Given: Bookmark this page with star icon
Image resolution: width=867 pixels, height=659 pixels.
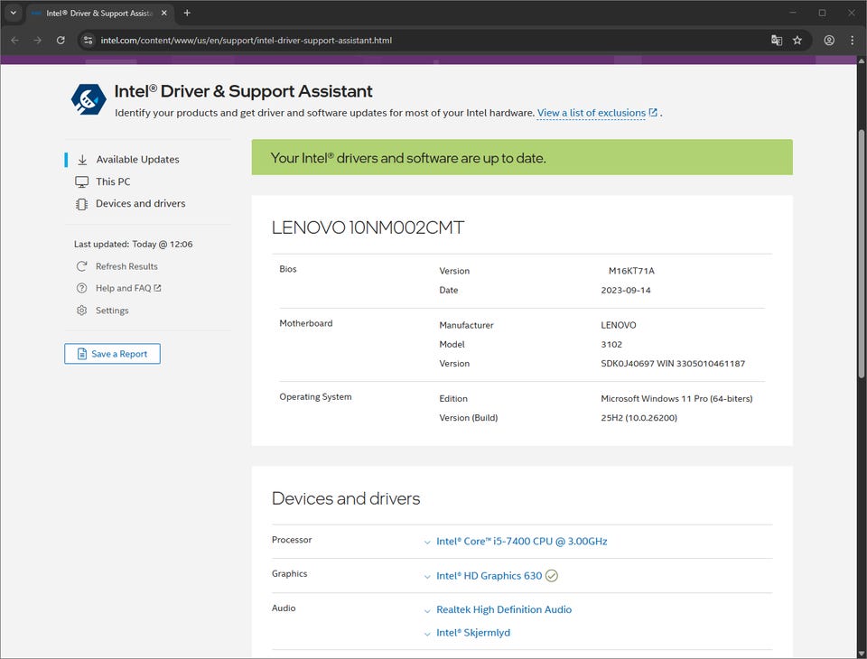Looking at the screenshot, I should click(797, 41).
